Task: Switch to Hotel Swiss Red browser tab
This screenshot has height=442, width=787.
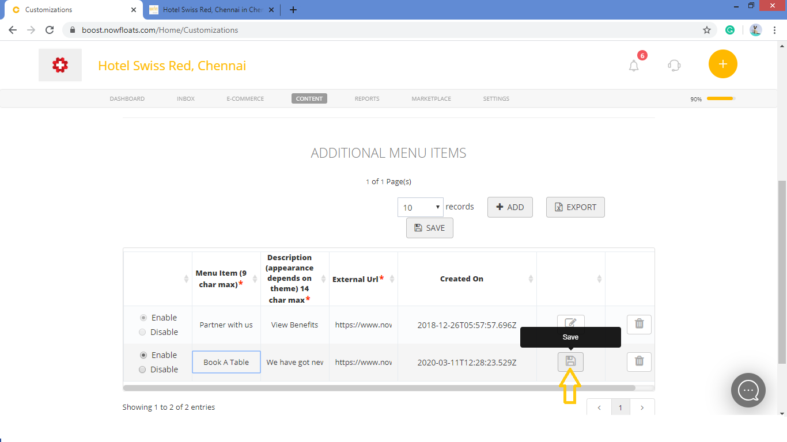Action: tap(212, 10)
